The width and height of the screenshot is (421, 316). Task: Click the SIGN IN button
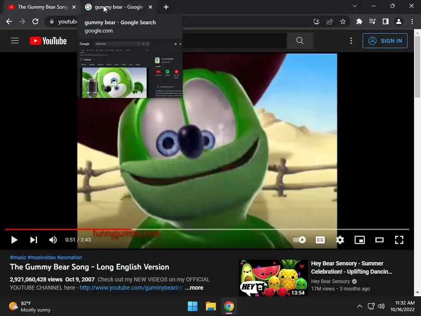click(x=385, y=41)
